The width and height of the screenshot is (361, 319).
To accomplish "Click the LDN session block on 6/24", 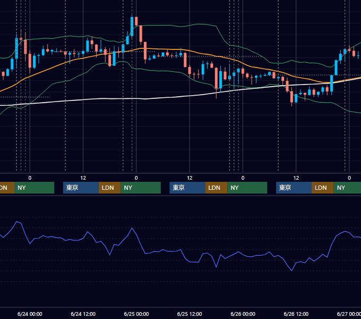I will pos(109,188).
